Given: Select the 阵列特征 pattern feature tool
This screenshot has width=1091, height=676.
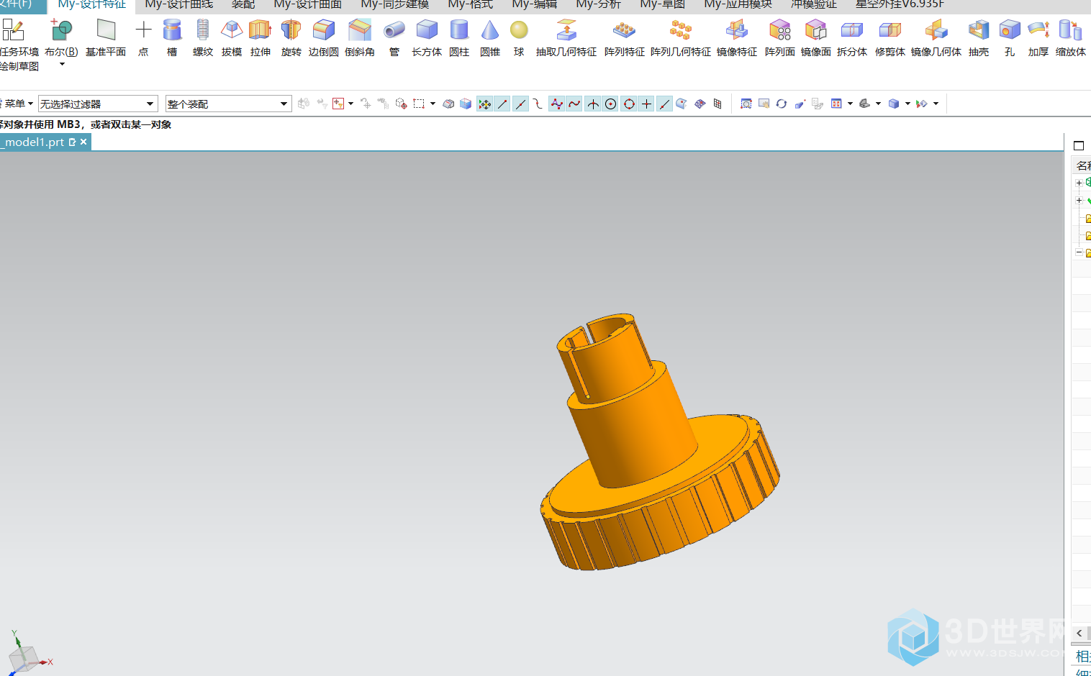Looking at the screenshot, I should tap(625, 38).
